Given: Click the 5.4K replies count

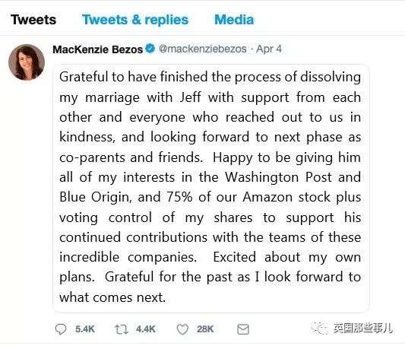Looking at the screenshot, I should (x=85, y=329).
